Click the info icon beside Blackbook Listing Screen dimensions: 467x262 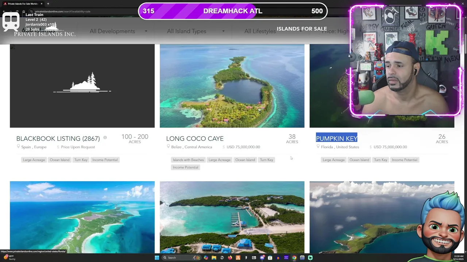point(105,138)
